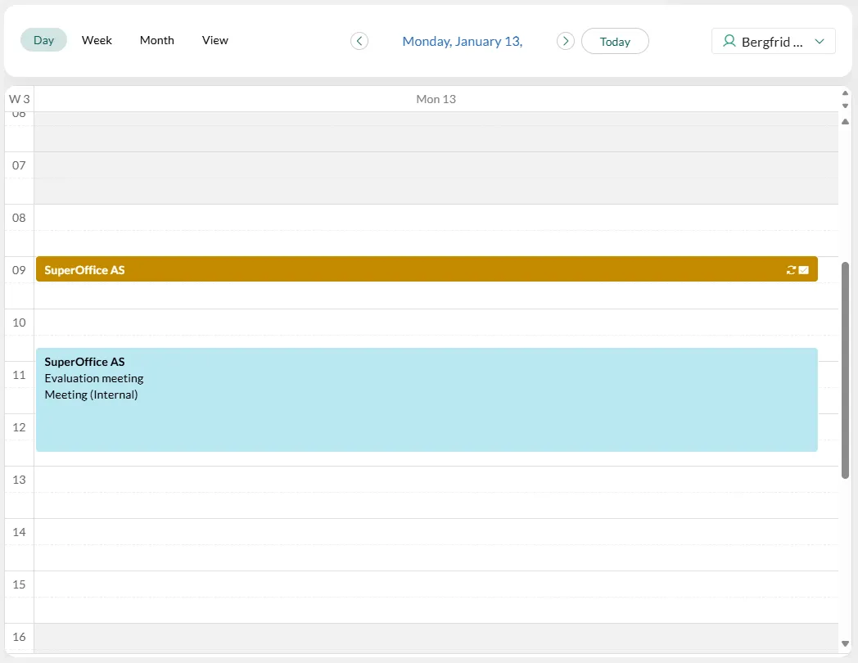
Task: Select the orange SuperOffice AS appointment
Action: [x=409, y=269]
